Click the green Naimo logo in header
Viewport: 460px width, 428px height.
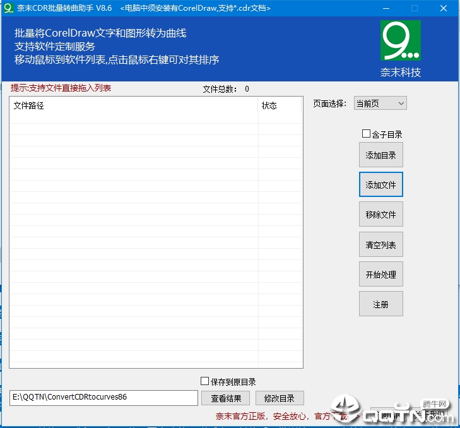pyautogui.click(x=401, y=40)
